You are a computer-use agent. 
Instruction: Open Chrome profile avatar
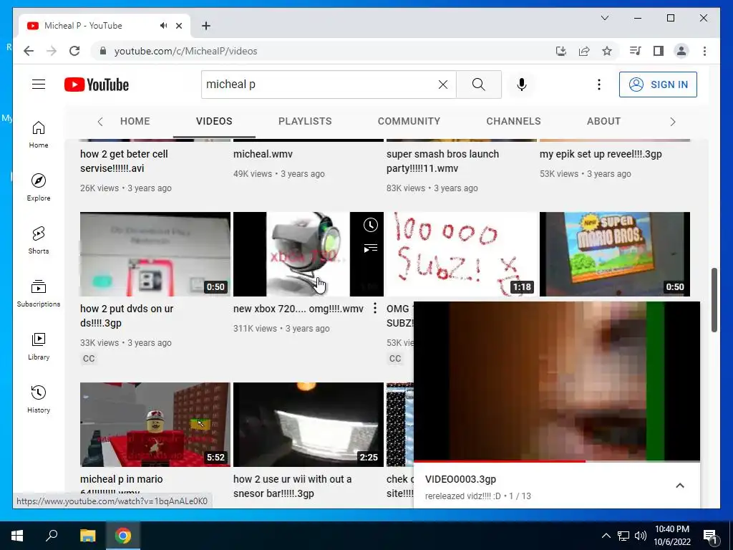point(681,51)
